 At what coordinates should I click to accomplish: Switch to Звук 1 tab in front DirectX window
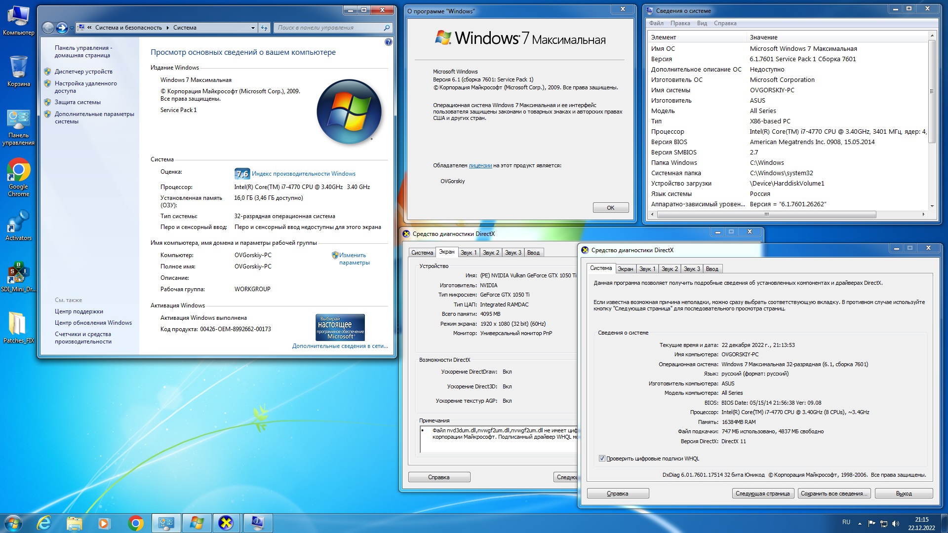[647, 269]
